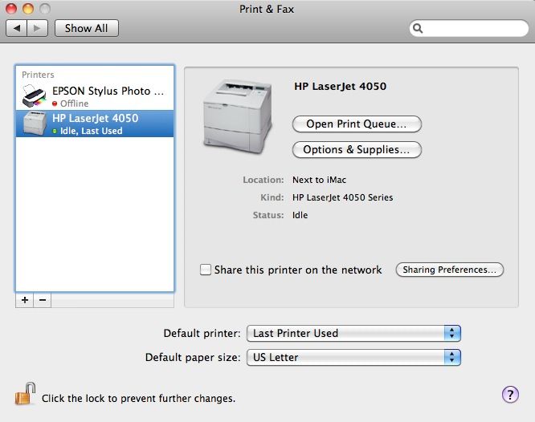
Task: Go back with the left arrow button
Action: (16, 28)
